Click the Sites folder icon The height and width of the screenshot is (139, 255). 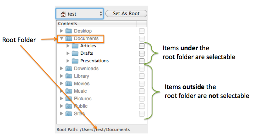[68, 113]
